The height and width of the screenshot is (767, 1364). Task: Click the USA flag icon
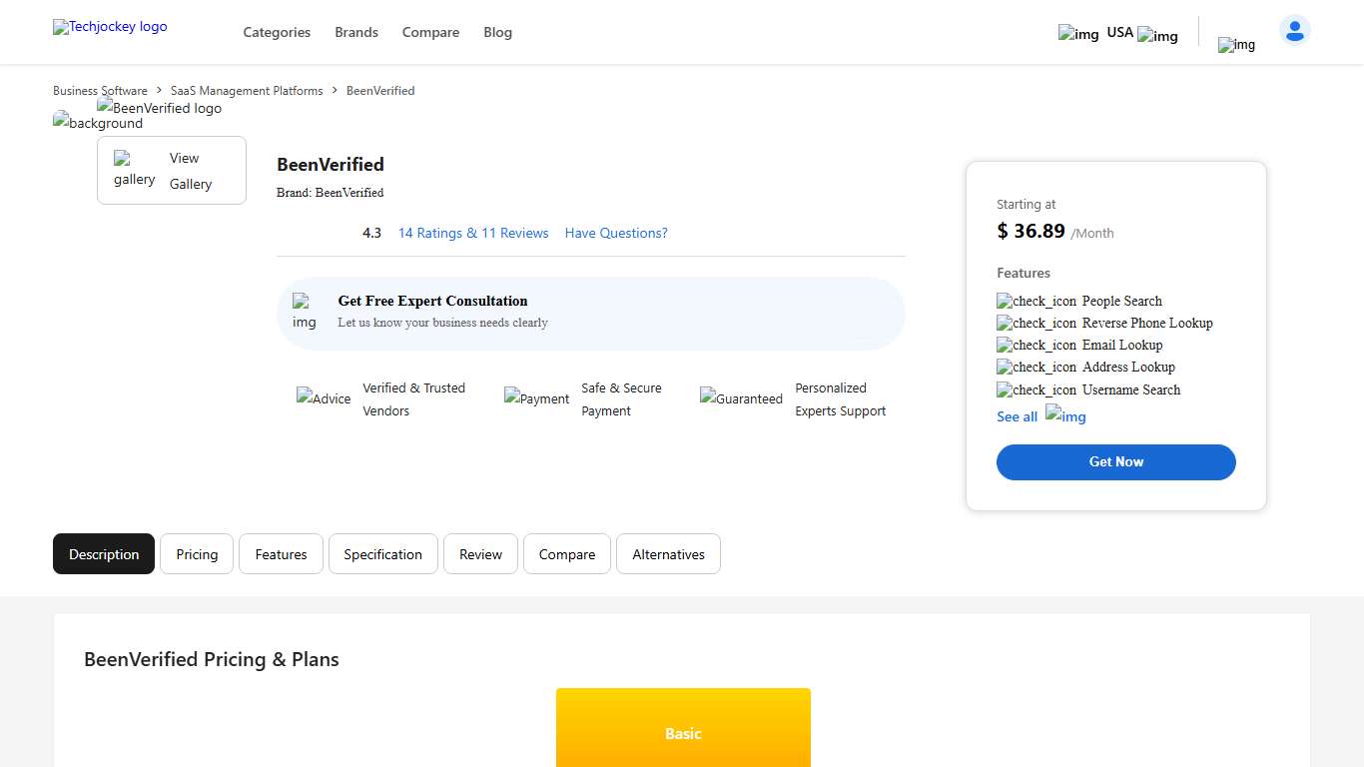click(1077, 34)
